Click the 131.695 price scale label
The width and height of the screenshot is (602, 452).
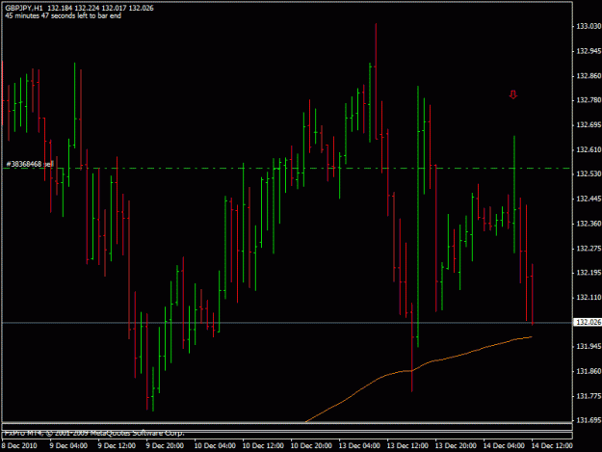point(589,420)
